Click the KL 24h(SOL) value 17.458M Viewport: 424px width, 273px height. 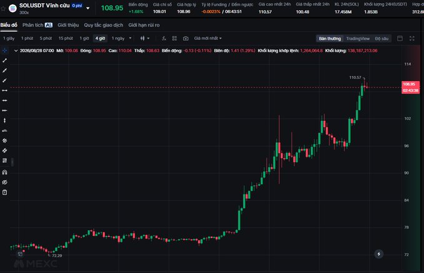click(343, 12)
